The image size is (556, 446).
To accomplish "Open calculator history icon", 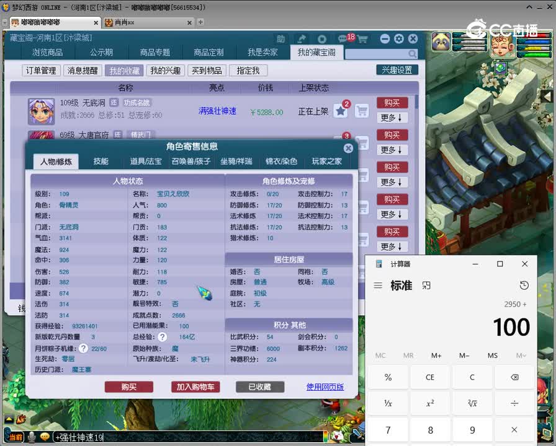I will [524, 286].
